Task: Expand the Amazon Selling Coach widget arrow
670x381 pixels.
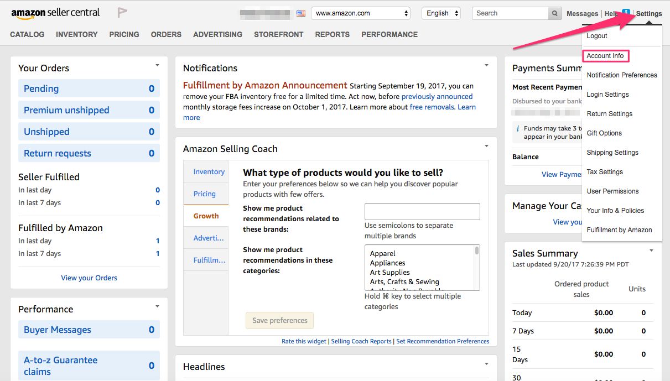Action: coord(486,146)
